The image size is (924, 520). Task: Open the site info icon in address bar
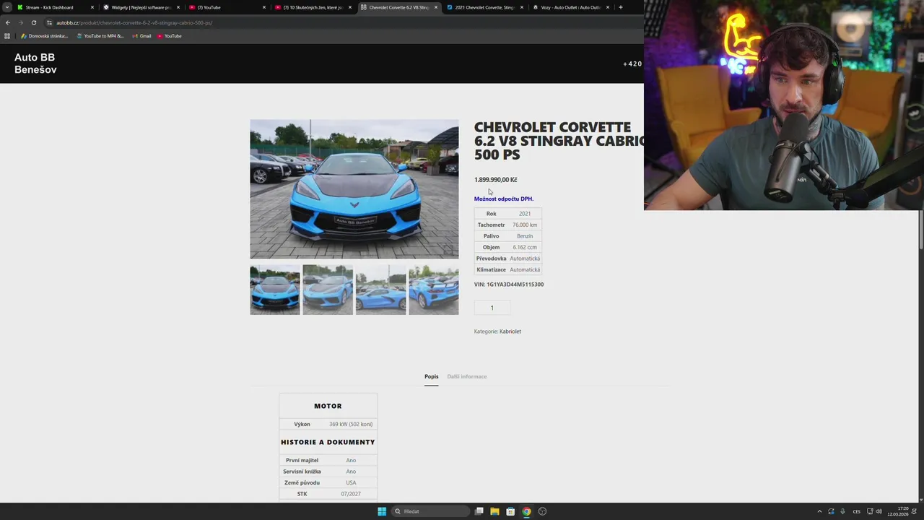click(x=49, y=22)
